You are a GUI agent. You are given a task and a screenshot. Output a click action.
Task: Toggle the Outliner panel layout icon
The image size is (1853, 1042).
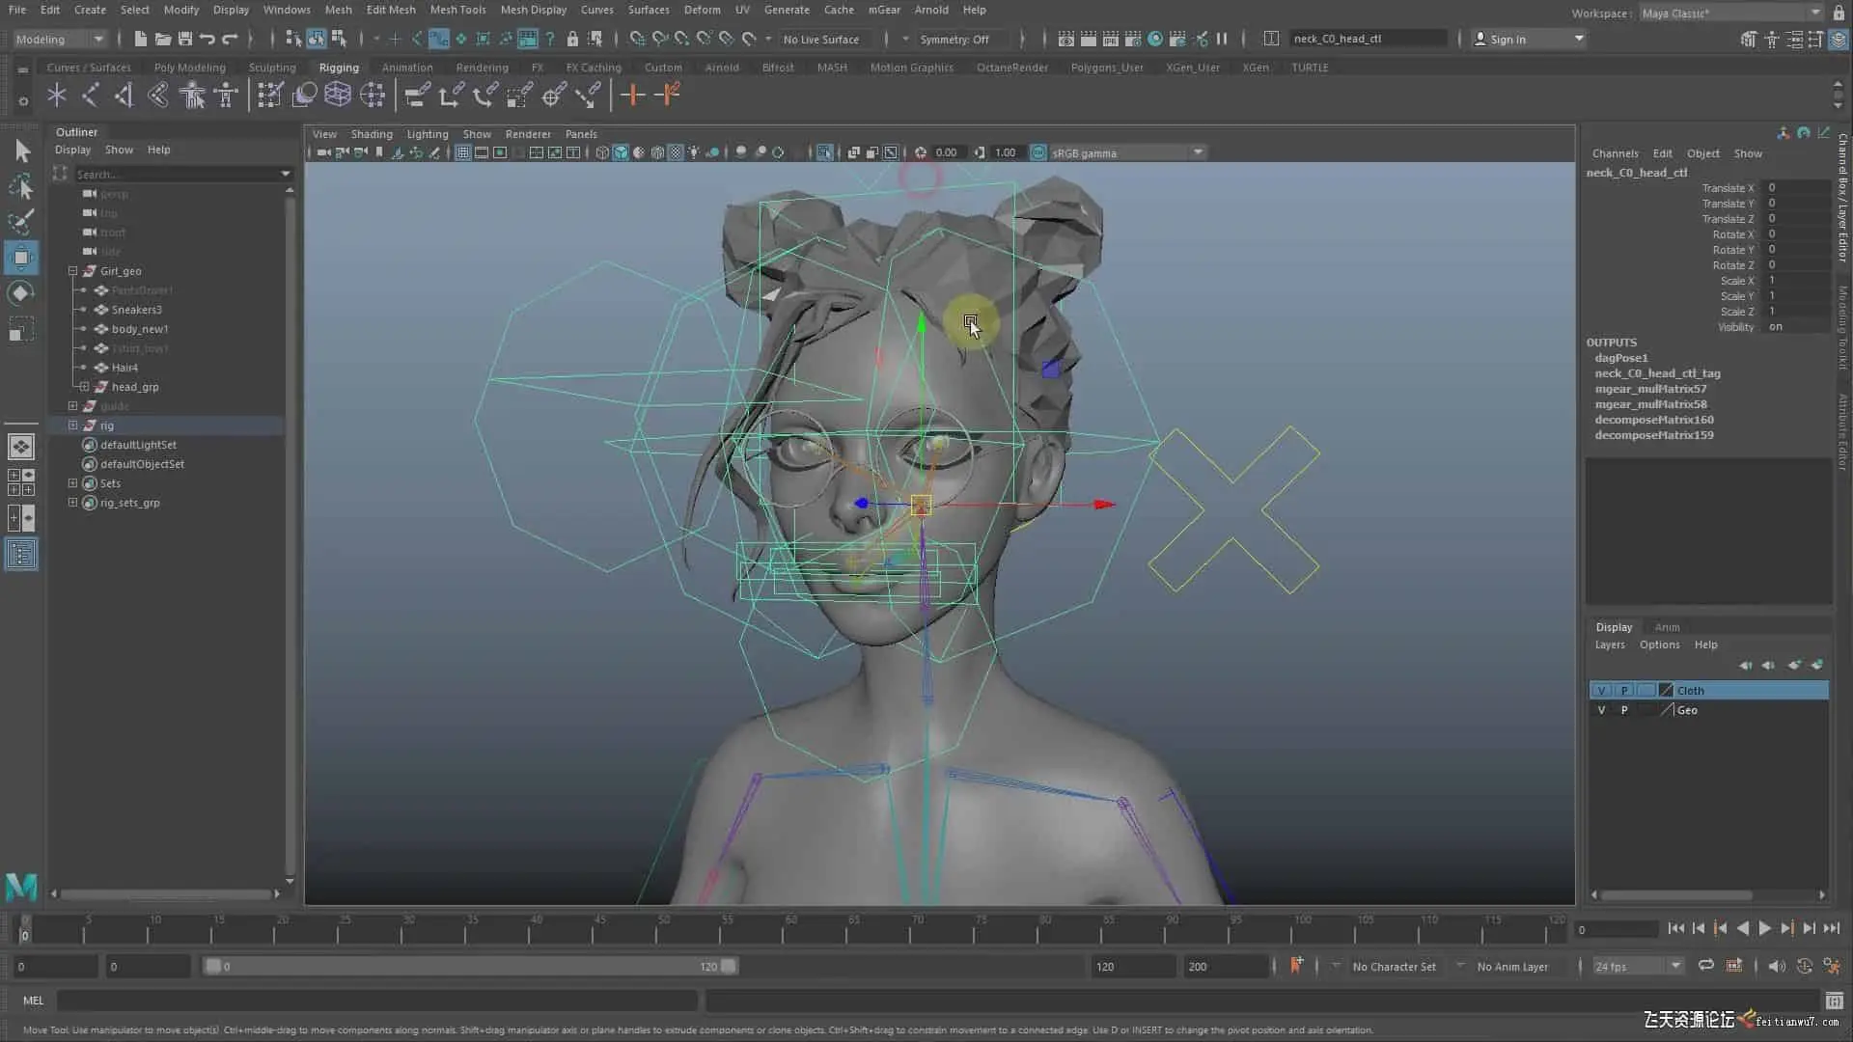pos(21,554)
